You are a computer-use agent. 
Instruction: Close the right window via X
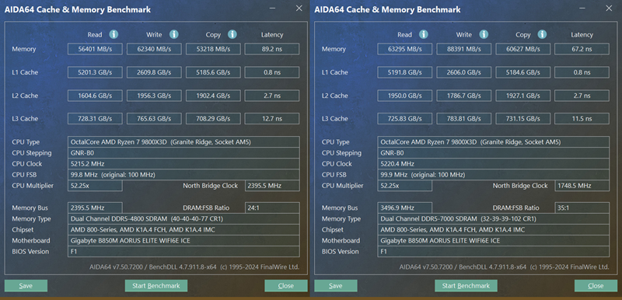click(x=609, y=8)
